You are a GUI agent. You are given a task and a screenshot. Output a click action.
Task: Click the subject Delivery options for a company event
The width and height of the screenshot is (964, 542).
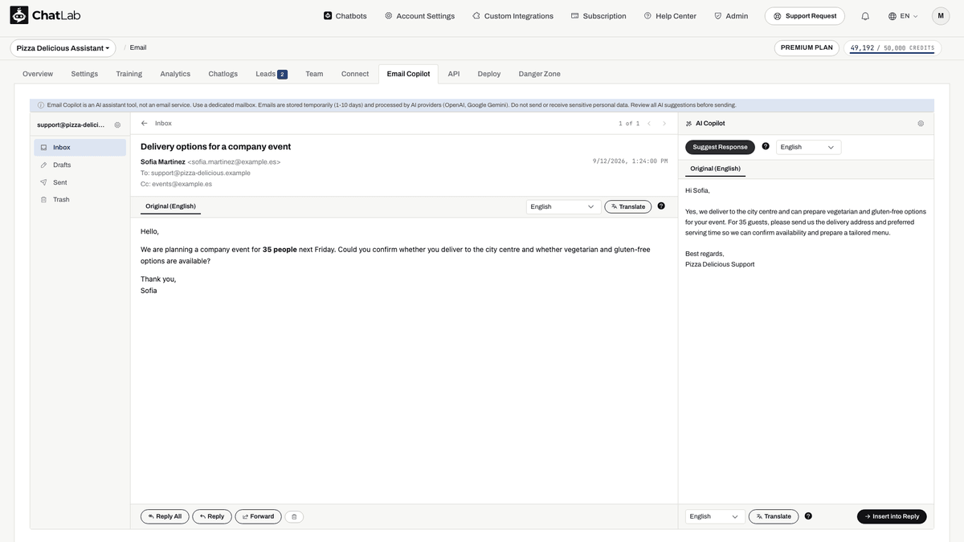coord(215,146)
